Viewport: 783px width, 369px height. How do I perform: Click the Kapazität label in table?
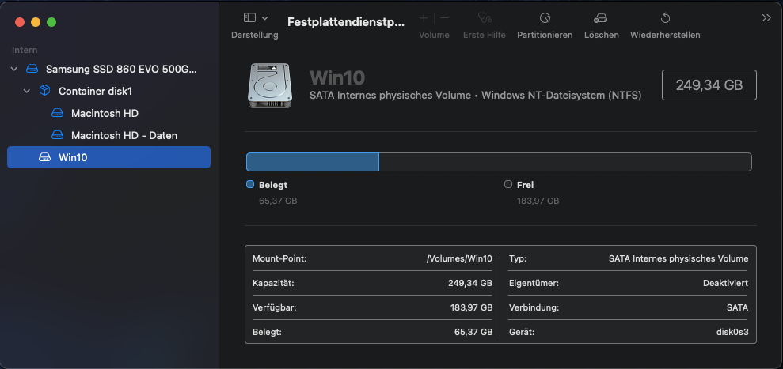[273, 283]
